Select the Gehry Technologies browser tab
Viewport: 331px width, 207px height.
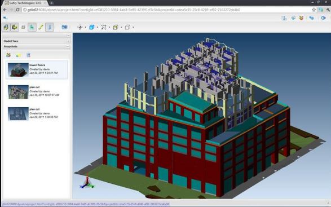[25, 3]
